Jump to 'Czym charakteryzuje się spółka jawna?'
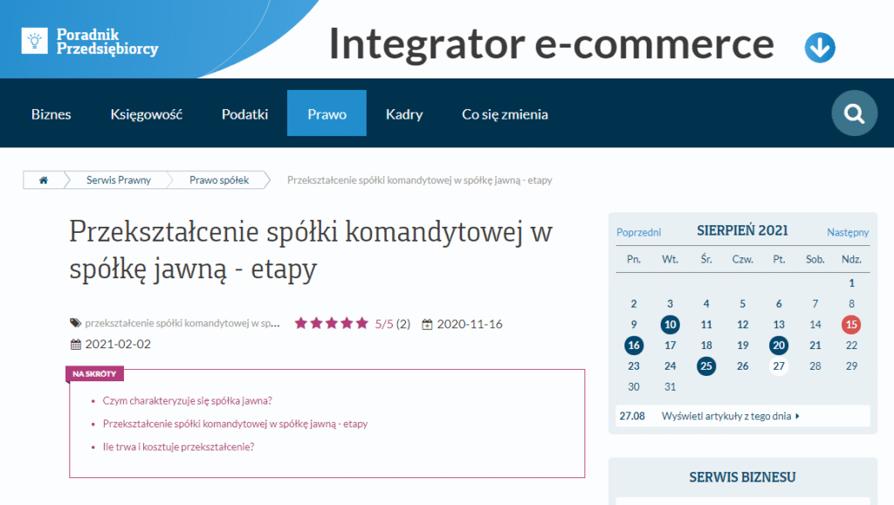This screenshot has height=505, width=894. coord(188,401)
